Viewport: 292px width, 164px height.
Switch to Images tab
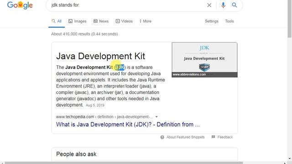pos(77,21)
